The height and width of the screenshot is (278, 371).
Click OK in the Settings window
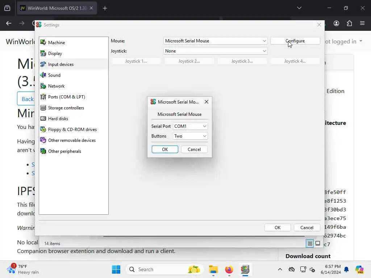pyautogui.click(x=278, y=227)
